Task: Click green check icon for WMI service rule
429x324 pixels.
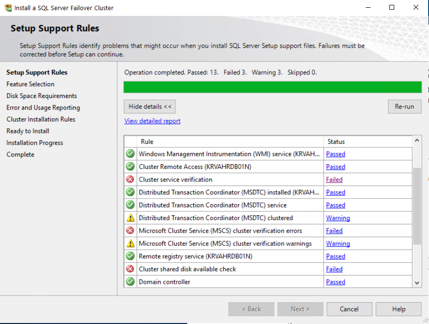Action: 130,154
